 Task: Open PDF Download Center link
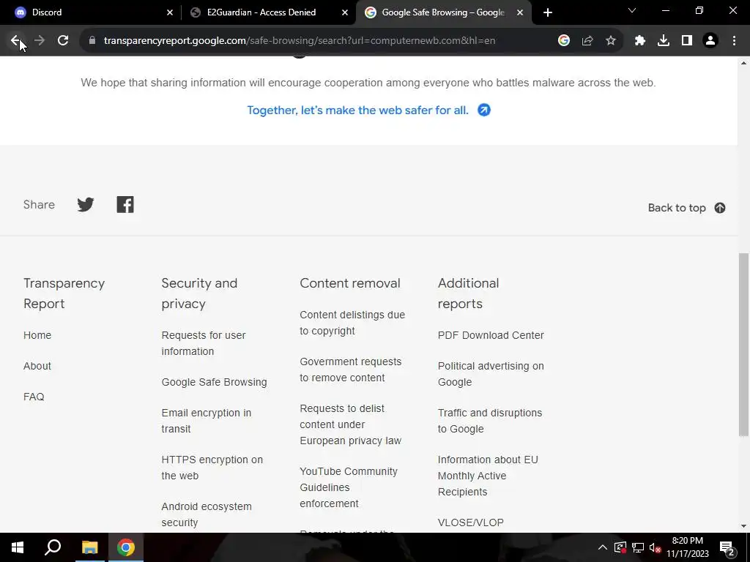(491, 335)
